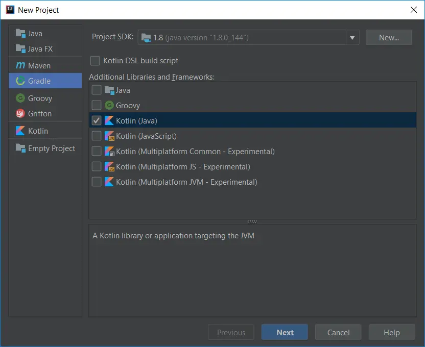Click the Griffon red icon
The image size is (425, 347).
[x=20, y=113]
